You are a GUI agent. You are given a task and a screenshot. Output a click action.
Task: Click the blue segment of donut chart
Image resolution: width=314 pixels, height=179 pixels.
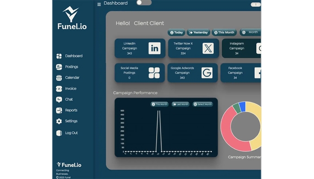[x=243, y=107]
